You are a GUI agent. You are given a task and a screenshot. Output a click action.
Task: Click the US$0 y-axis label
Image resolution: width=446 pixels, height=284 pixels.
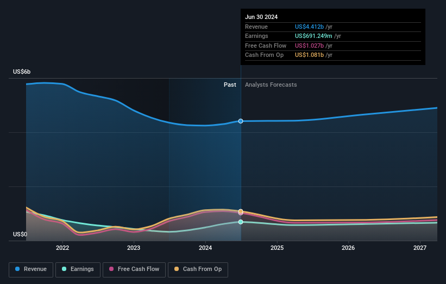point(20,234)
